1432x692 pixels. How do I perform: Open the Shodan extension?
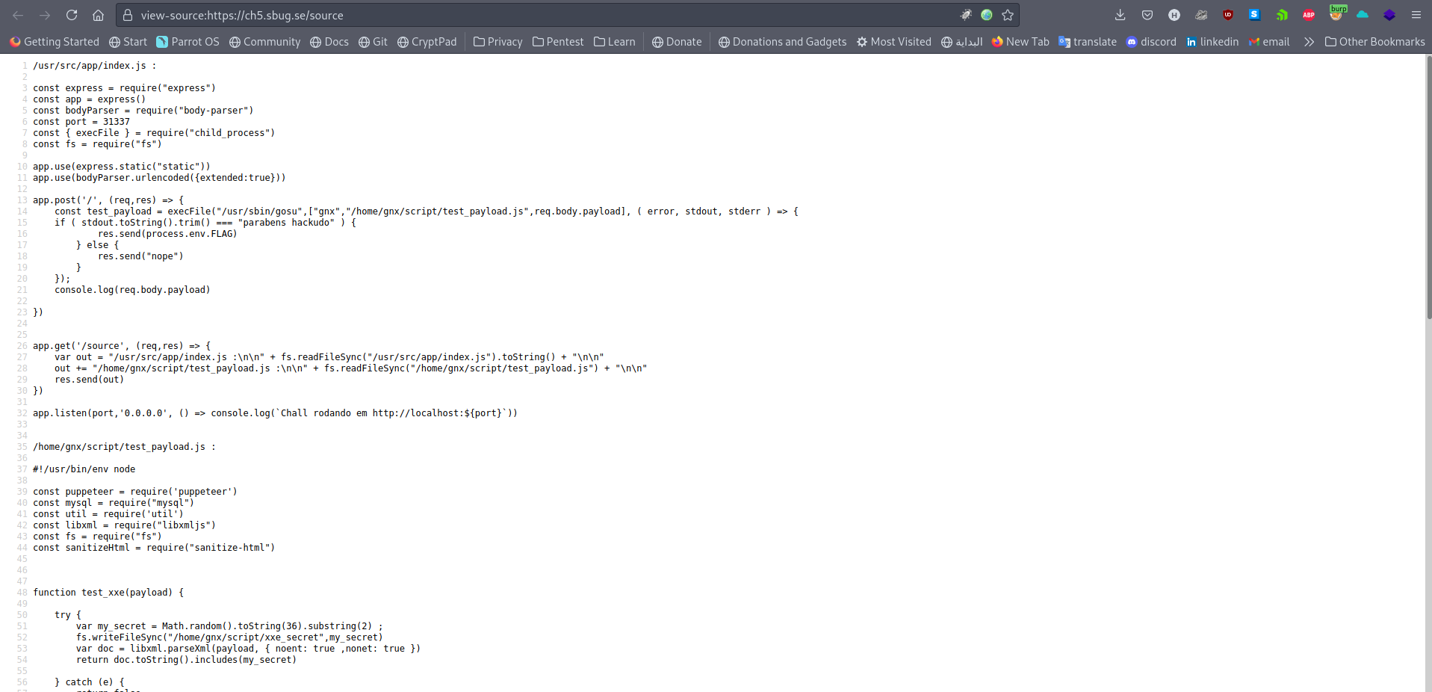1255,15
